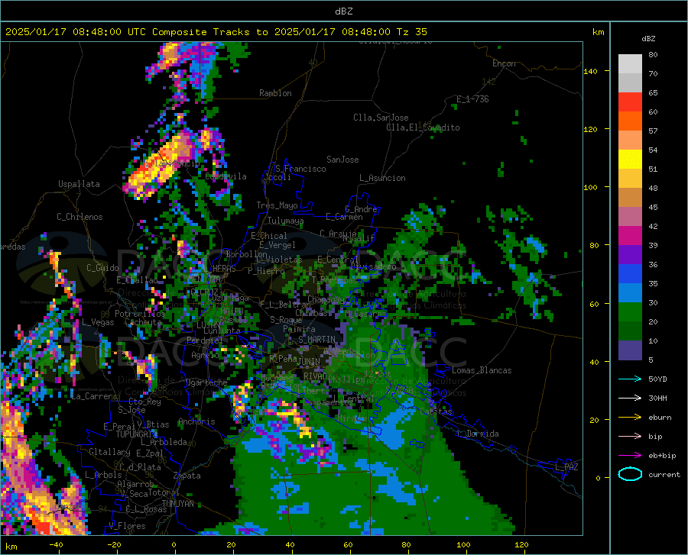The height and width of the screenshot is (555, 688).
Task: Select the yellow eburn arrow legend symbol
Action: pyautogui.click(x=630, y=417)
